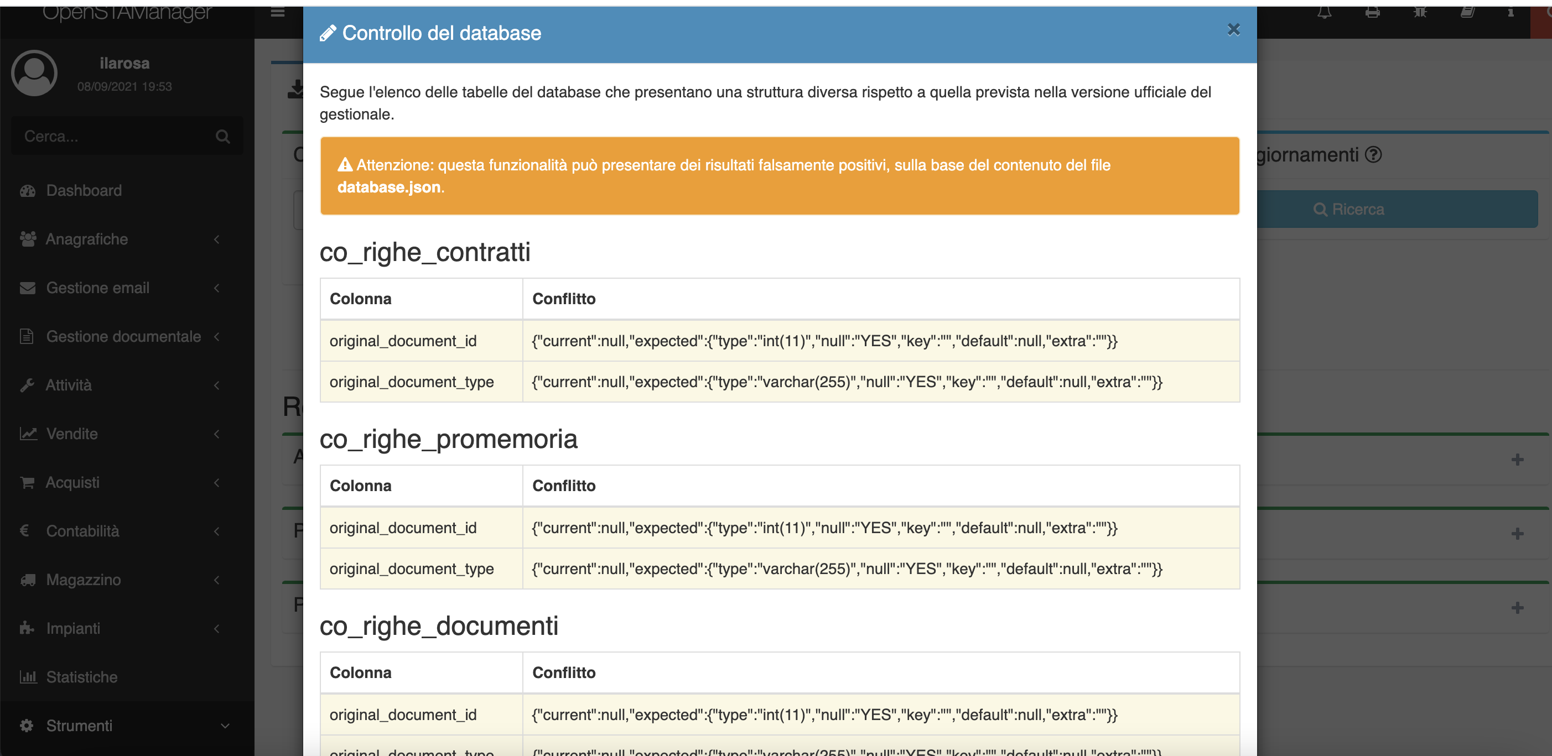Click the int(11) conflict cell in co_righe_contratti
This screenshot has width=1552, height=756.
tap(881, 341)
